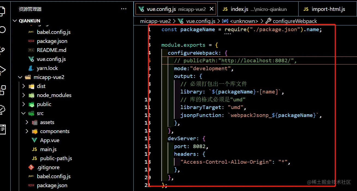The image size is (357, 191).
Task: Close the vue.config.js editor tab
Action: (x=211, y=9)
